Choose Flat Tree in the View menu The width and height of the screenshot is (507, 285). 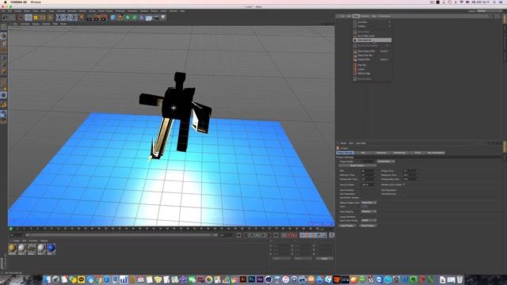pyautogui.click(x=372, y=65)
